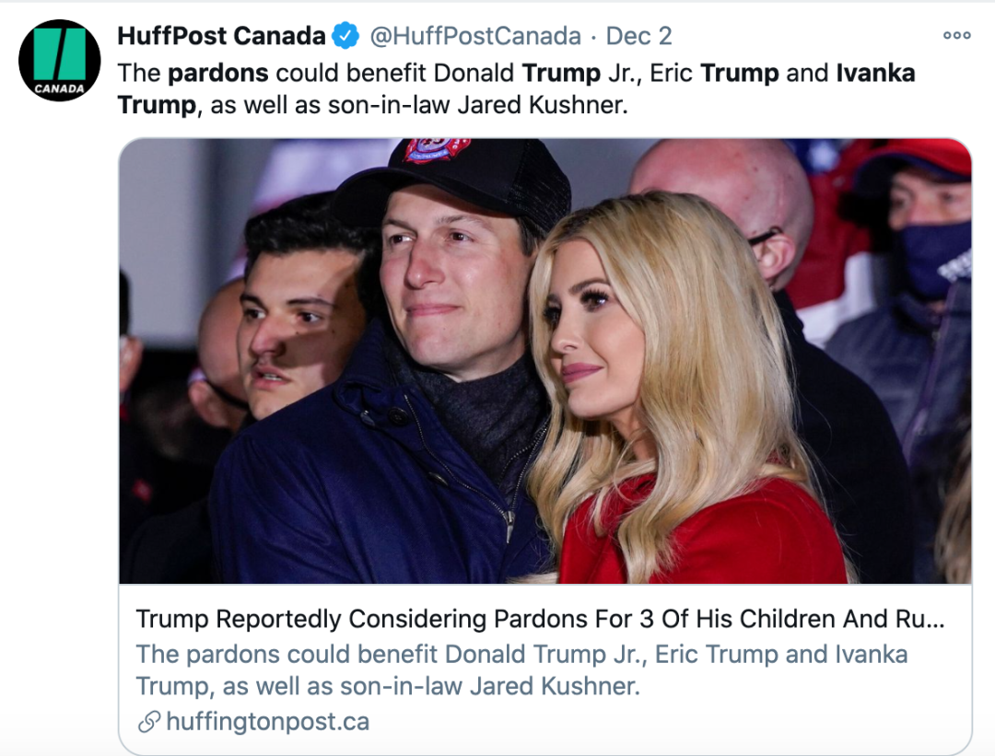Open the tweet's three-dot more options menu
The width and height of the screenshot is (995, 756).
coord(957,36)
